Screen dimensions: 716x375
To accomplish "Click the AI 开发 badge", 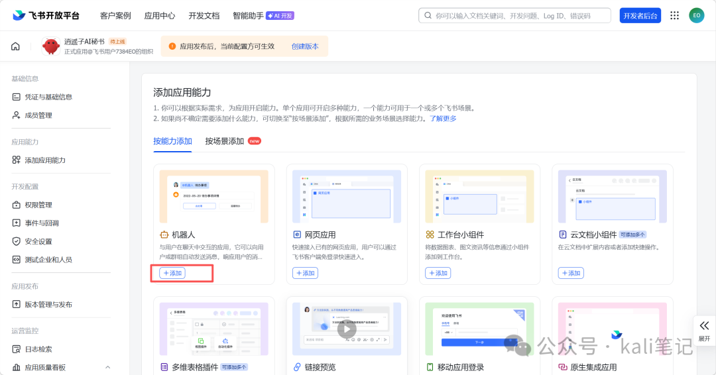I will coord(280,15).
